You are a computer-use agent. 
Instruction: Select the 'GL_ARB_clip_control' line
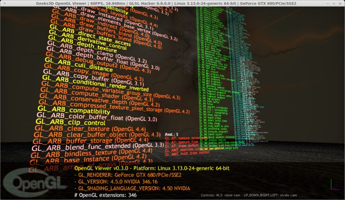coord(70,122)
